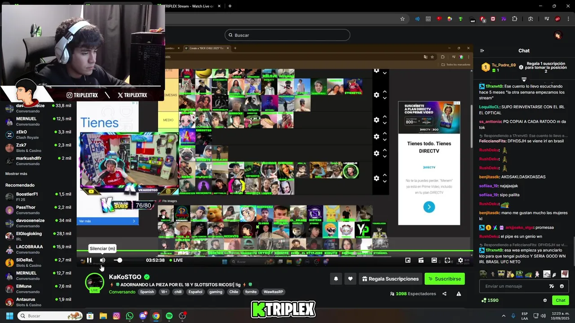Open ElGlogloking channel in sidebar

[x=38, y=236]
